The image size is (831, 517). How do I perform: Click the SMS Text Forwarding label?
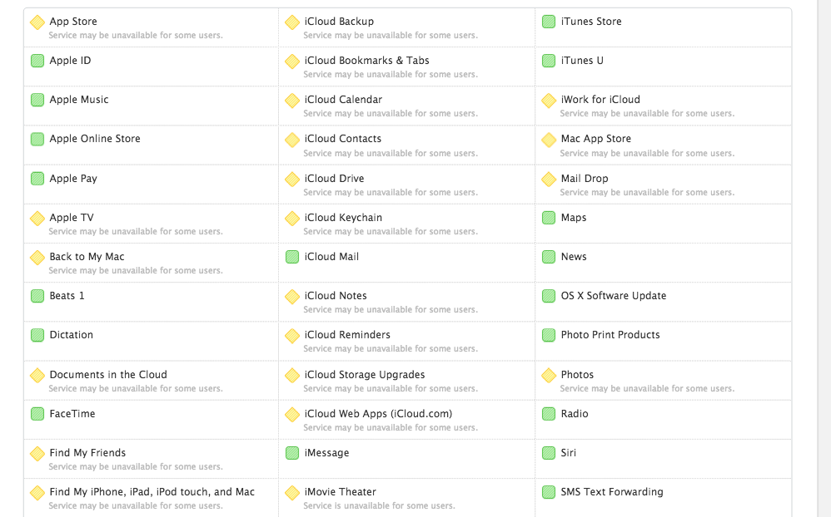pyautogui.click(x=612, y=492)
